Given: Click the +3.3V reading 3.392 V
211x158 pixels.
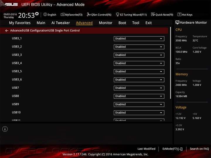Looking at the screenshot, I should coord(180,129).
